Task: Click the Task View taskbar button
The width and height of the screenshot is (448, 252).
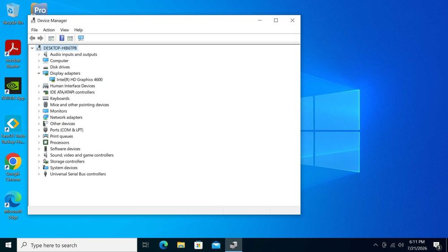Action: point(146,245)
